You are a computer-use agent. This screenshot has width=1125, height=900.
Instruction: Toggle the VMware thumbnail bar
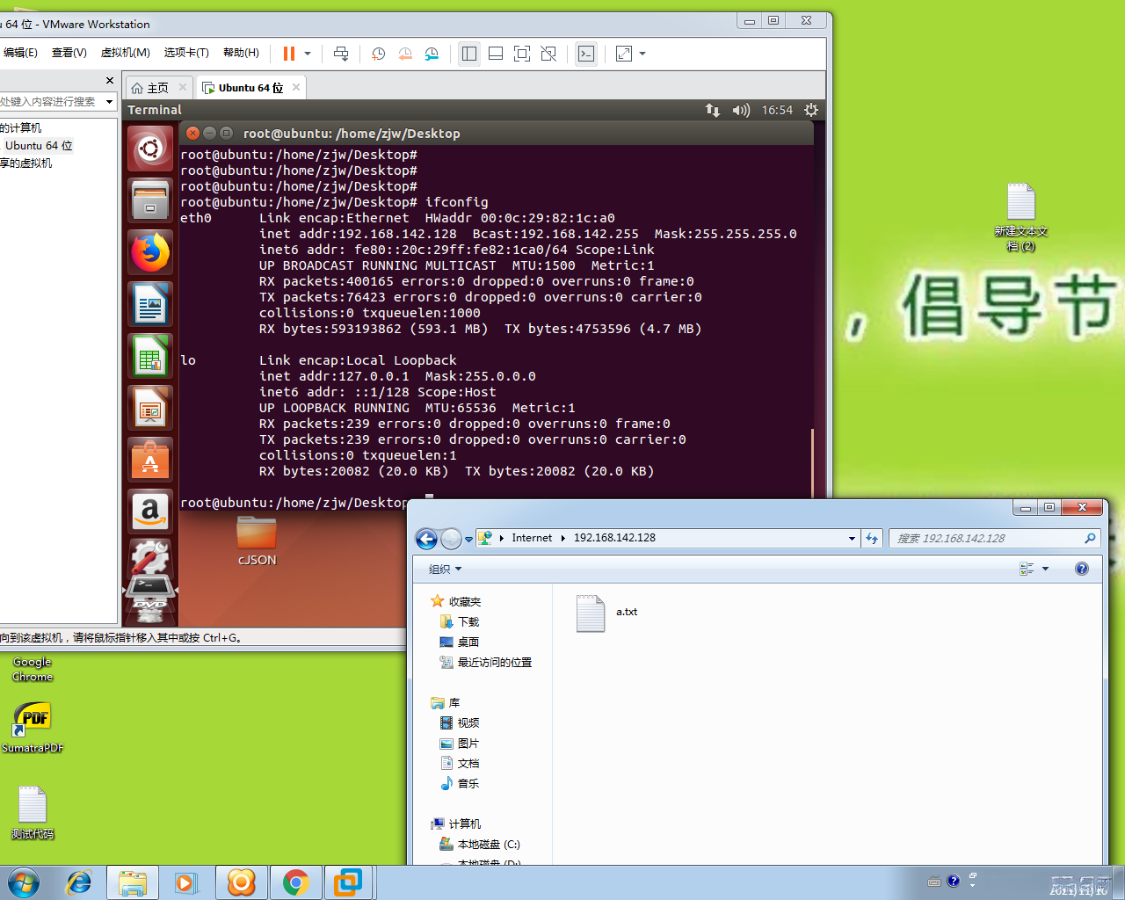tap(496, 54)
